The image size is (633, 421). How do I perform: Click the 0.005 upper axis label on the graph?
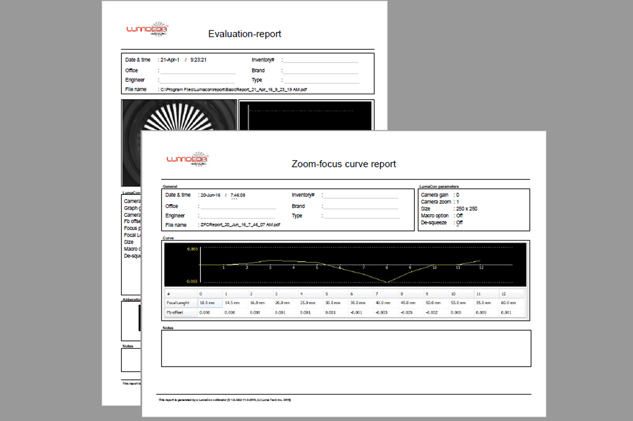tap(193, 249)
